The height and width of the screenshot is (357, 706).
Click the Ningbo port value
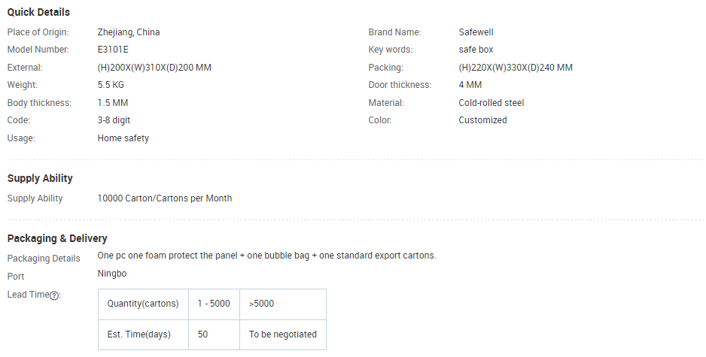tap(112, 274)
